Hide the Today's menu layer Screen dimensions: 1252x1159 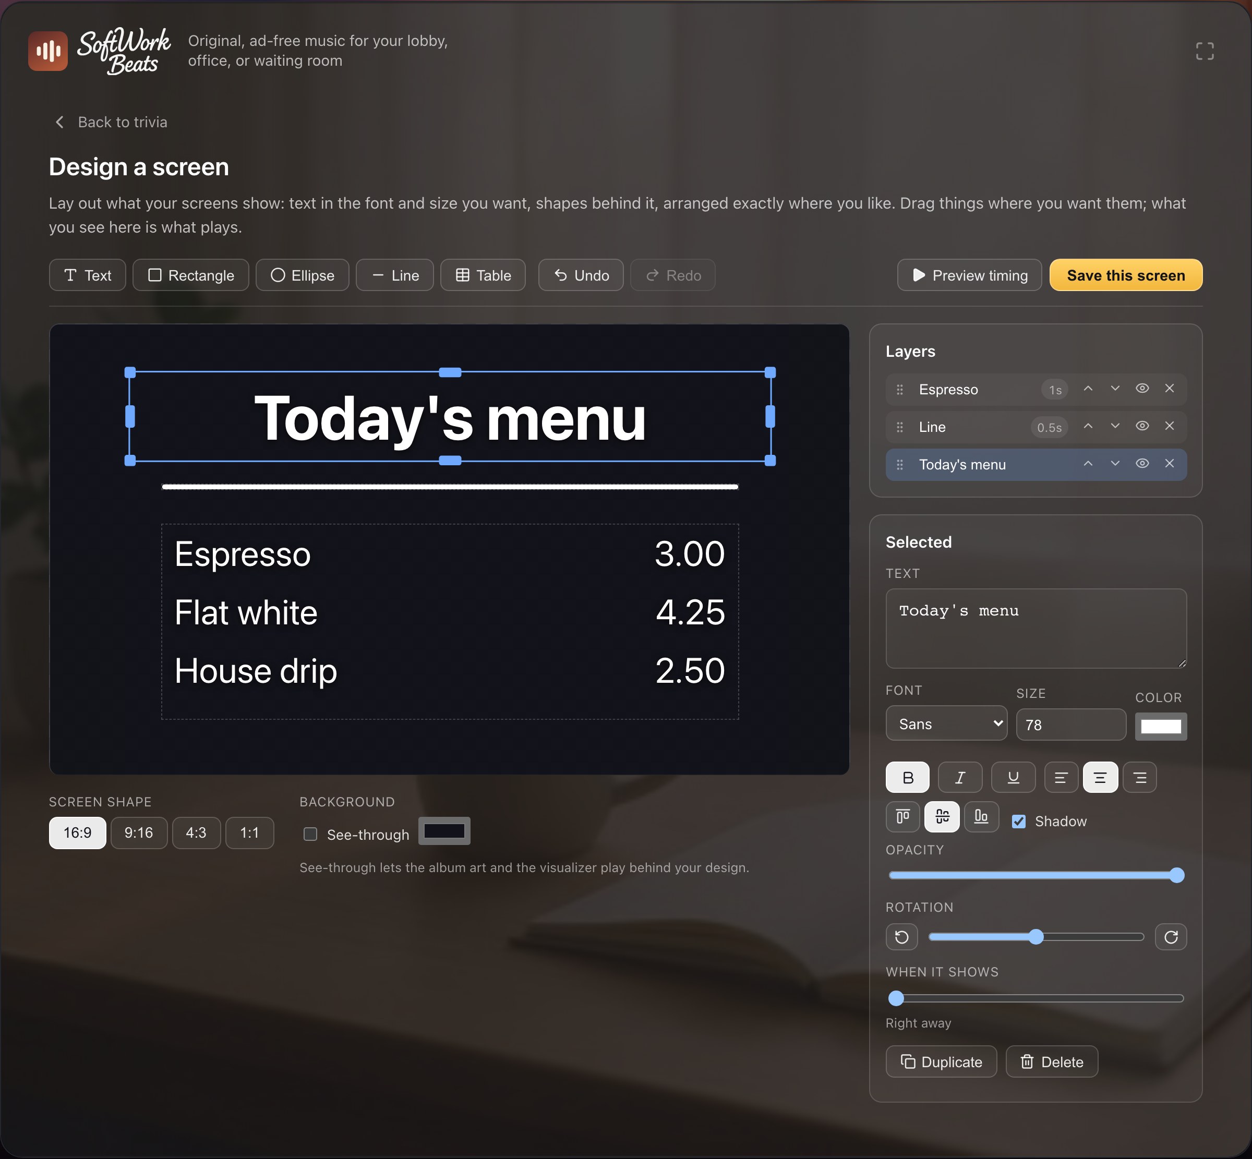click(x=1142, y=464)
